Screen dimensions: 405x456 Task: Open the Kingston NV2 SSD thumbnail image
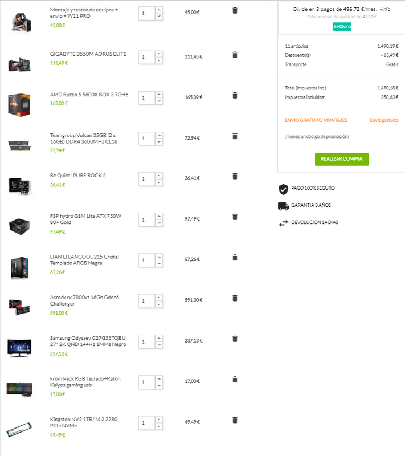(19, 429)
